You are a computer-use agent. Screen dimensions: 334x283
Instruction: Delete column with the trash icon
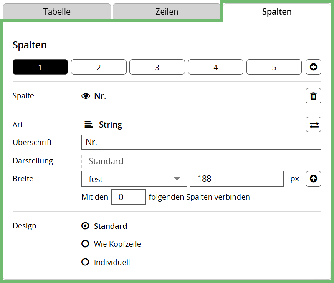[314, 96]
